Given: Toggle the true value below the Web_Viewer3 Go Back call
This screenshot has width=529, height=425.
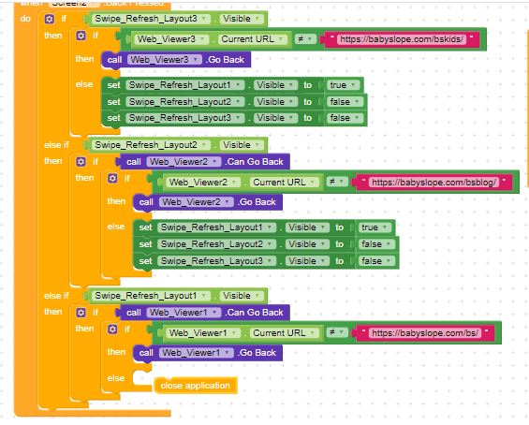Looking at the screenshot, I should click(343, 85).
